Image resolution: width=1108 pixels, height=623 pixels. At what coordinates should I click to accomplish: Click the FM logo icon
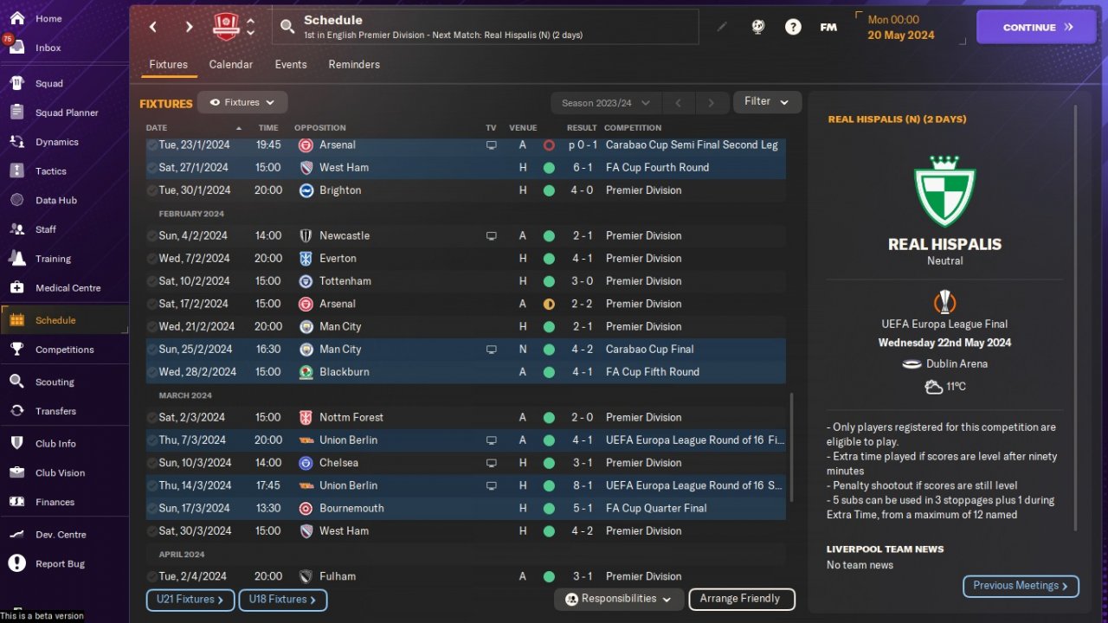(x=828, y=27)
